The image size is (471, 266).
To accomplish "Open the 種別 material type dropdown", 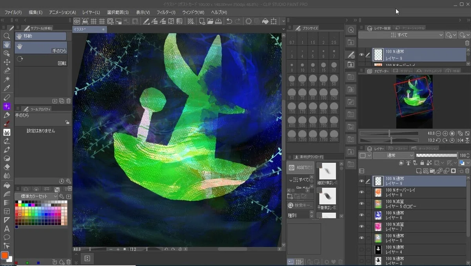I will pos(300,215).
